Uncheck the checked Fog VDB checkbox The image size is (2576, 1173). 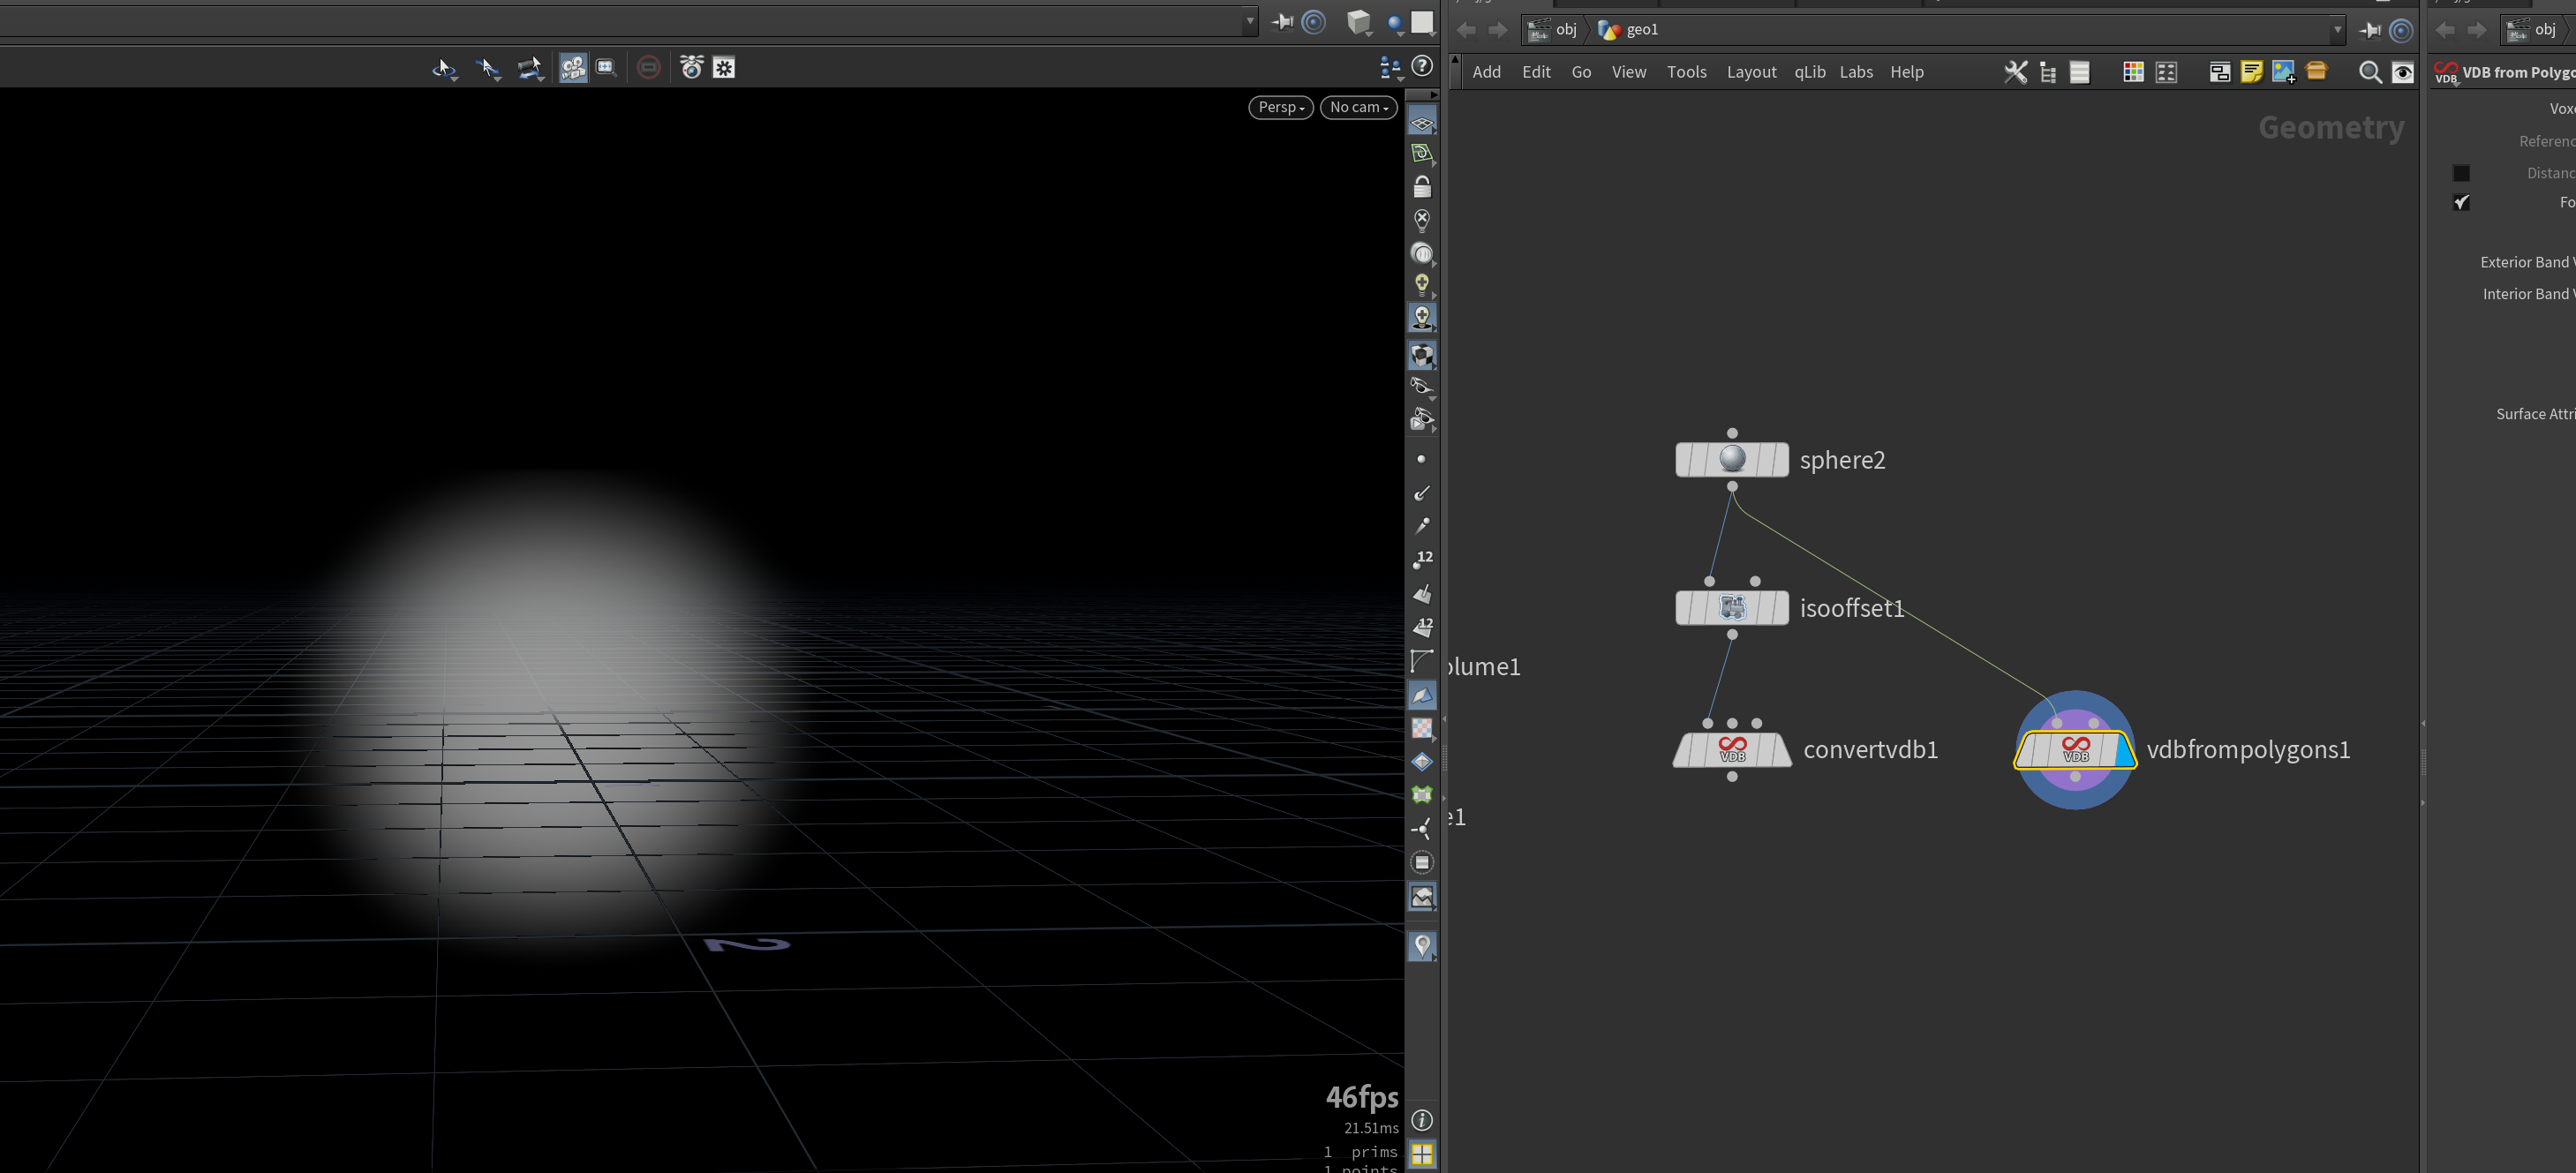tap(2461, 202)
